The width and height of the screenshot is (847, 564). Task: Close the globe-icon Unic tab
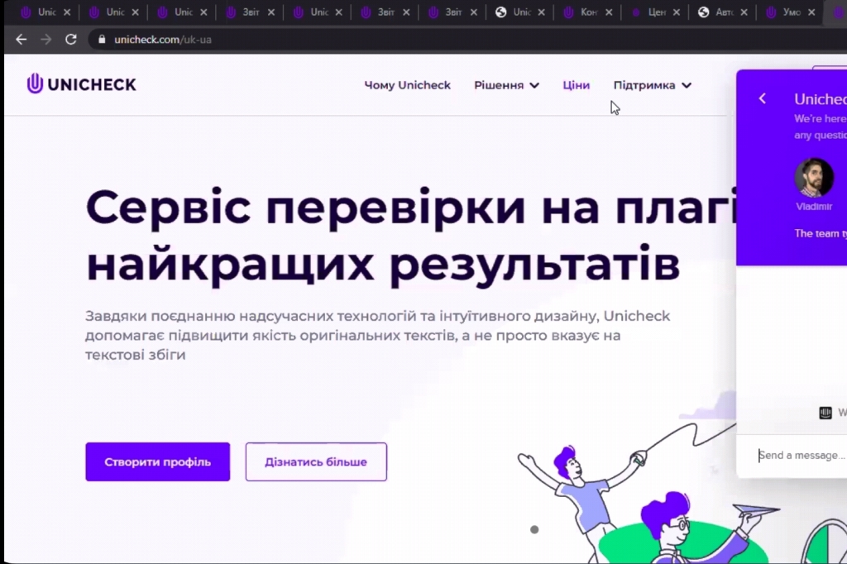point(541,12)
